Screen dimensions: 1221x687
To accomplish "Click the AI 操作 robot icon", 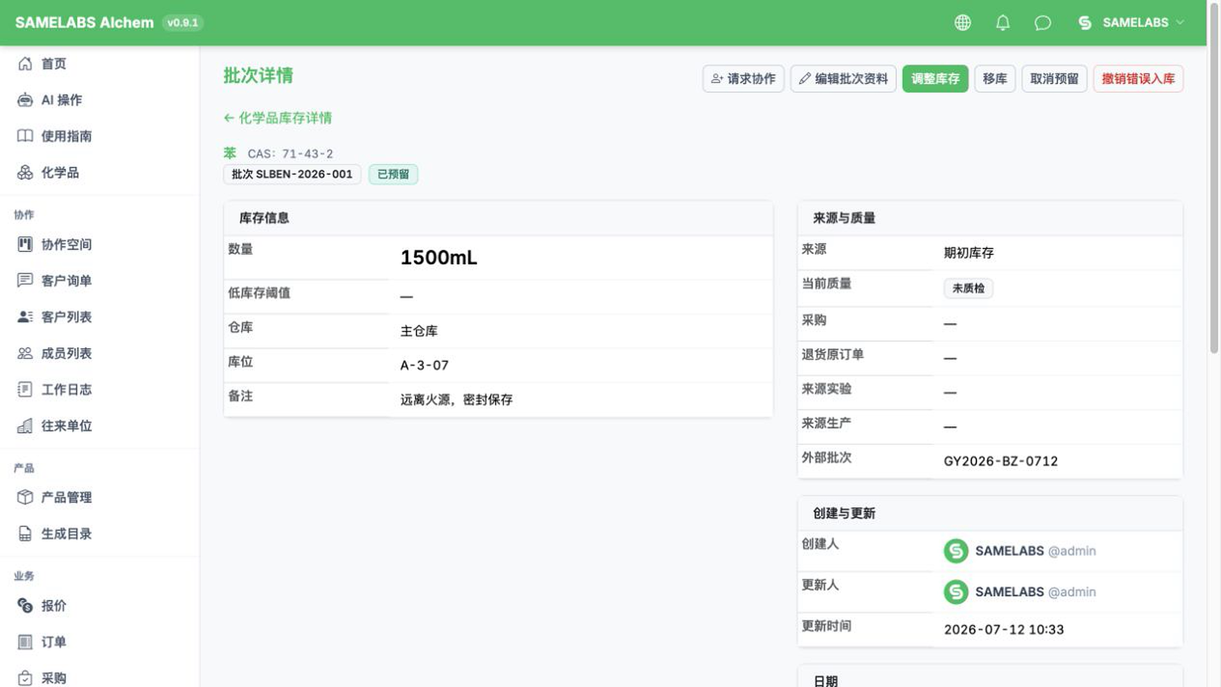I will tap(25, 100).
